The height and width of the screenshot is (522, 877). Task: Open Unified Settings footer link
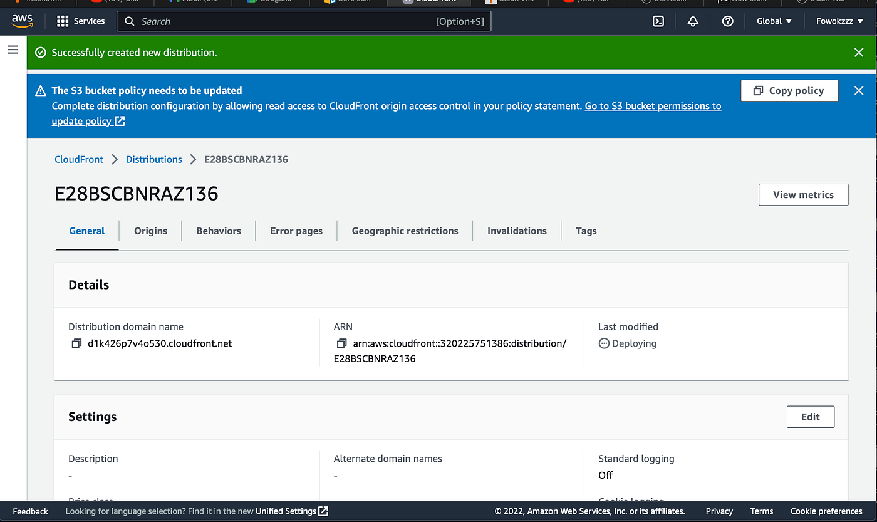tap(292, 511)
